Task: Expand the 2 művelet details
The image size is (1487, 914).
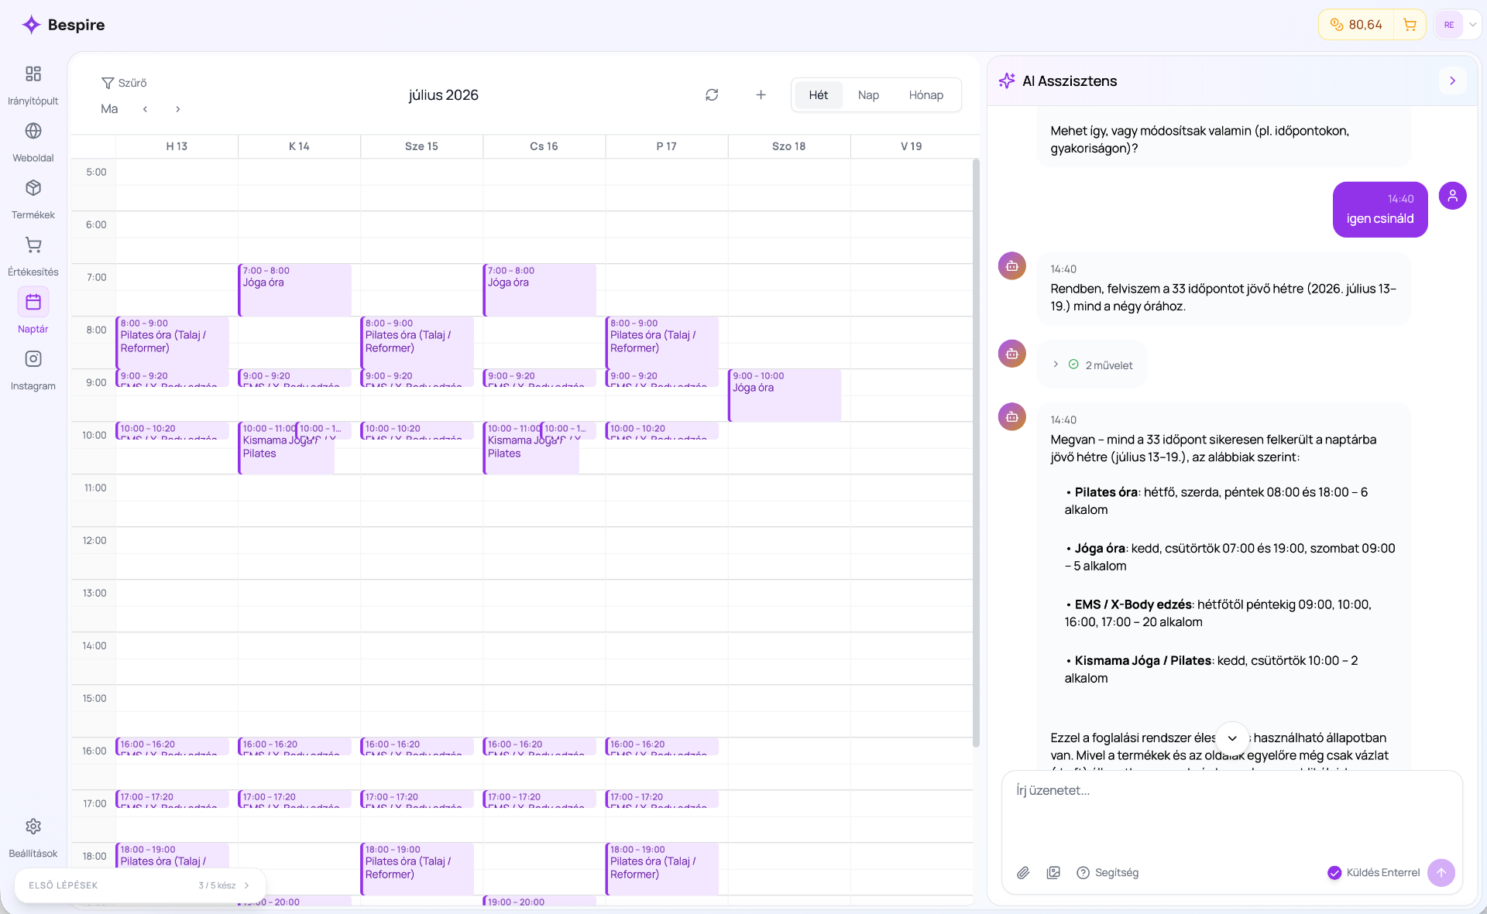Action: click(x=1092, y=365)
